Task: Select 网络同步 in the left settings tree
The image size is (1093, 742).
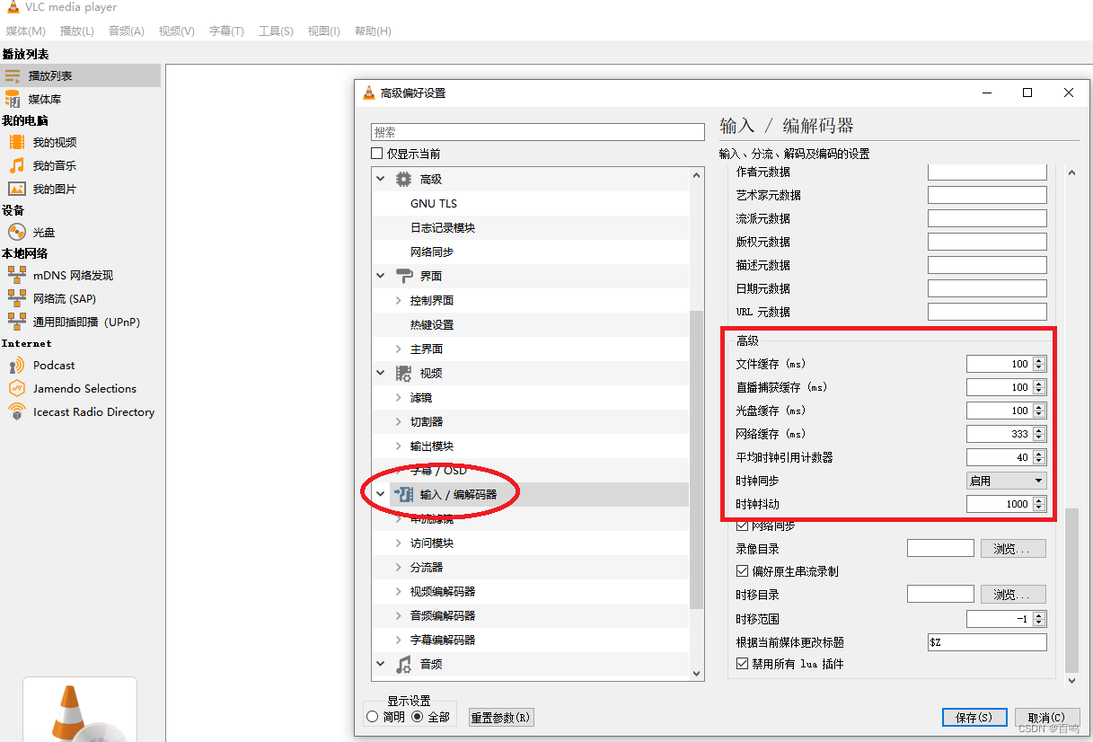Action: tap(432, 252)
